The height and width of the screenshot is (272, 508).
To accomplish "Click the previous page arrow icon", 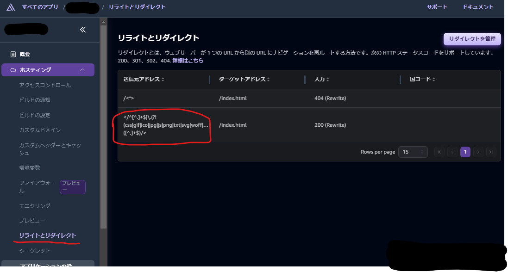I will click(x=452, y=152).
